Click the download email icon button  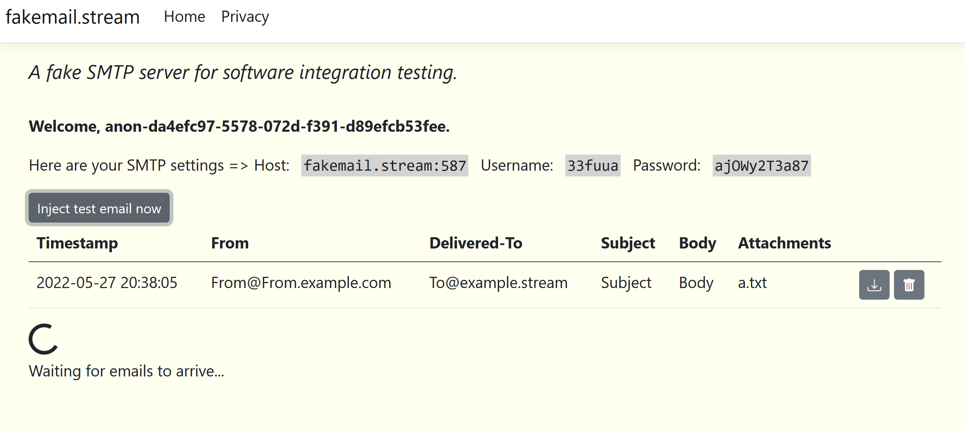coord(874,285)
